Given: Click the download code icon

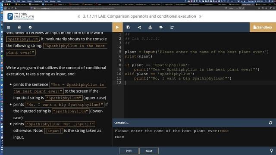Looking at the screenshot, I should (150, 27).
